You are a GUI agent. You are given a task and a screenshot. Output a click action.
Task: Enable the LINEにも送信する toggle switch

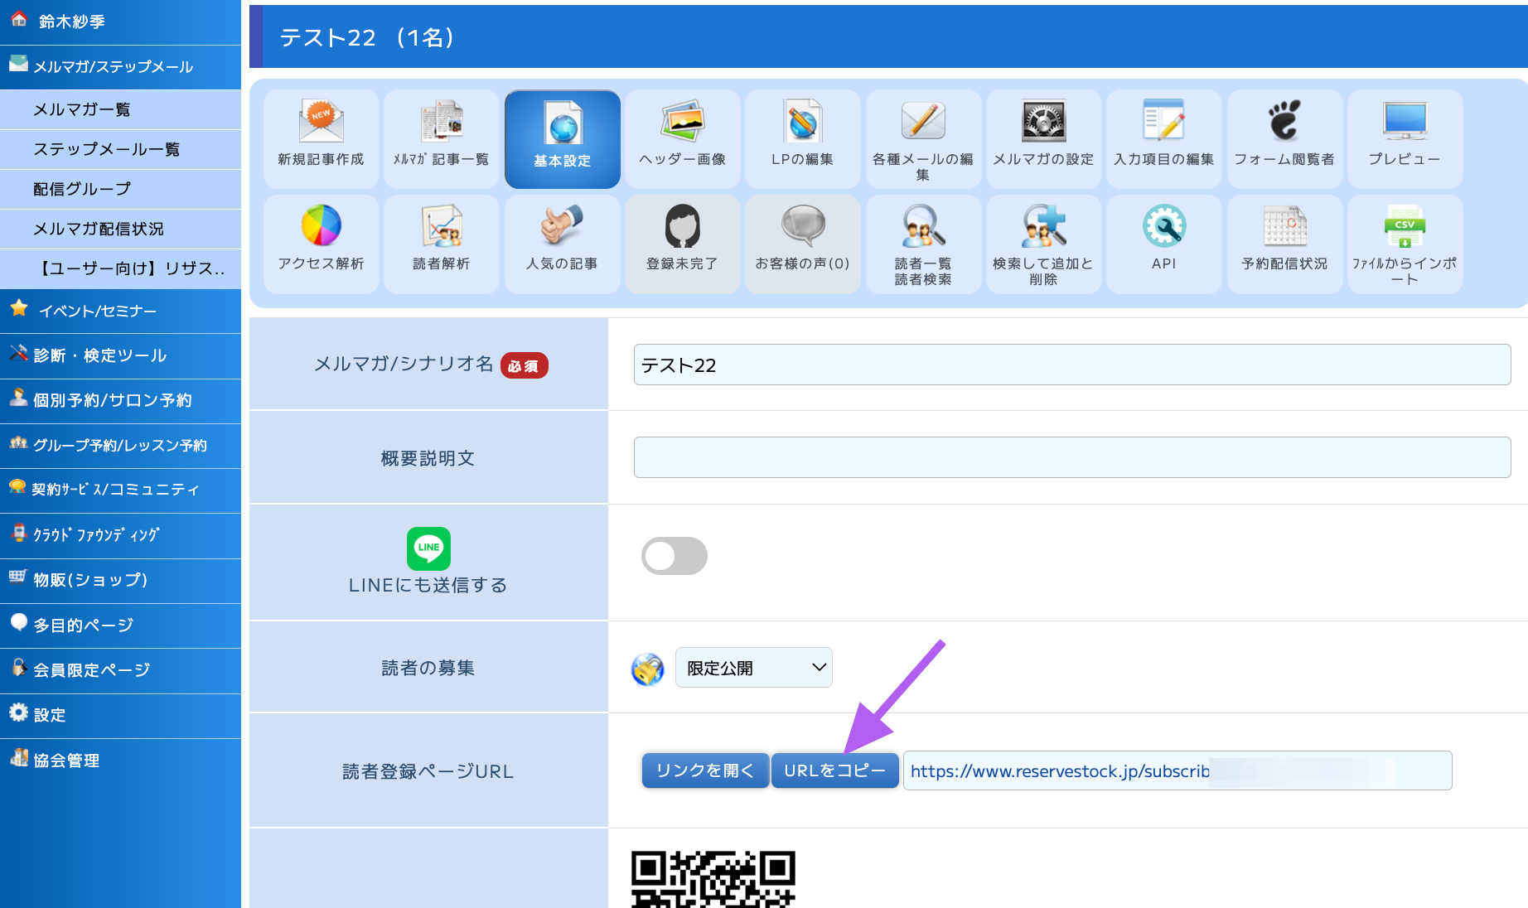click(x=674, y=556)
